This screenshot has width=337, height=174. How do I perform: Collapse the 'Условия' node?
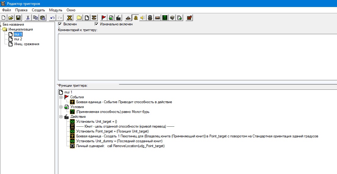pos(61,107)
